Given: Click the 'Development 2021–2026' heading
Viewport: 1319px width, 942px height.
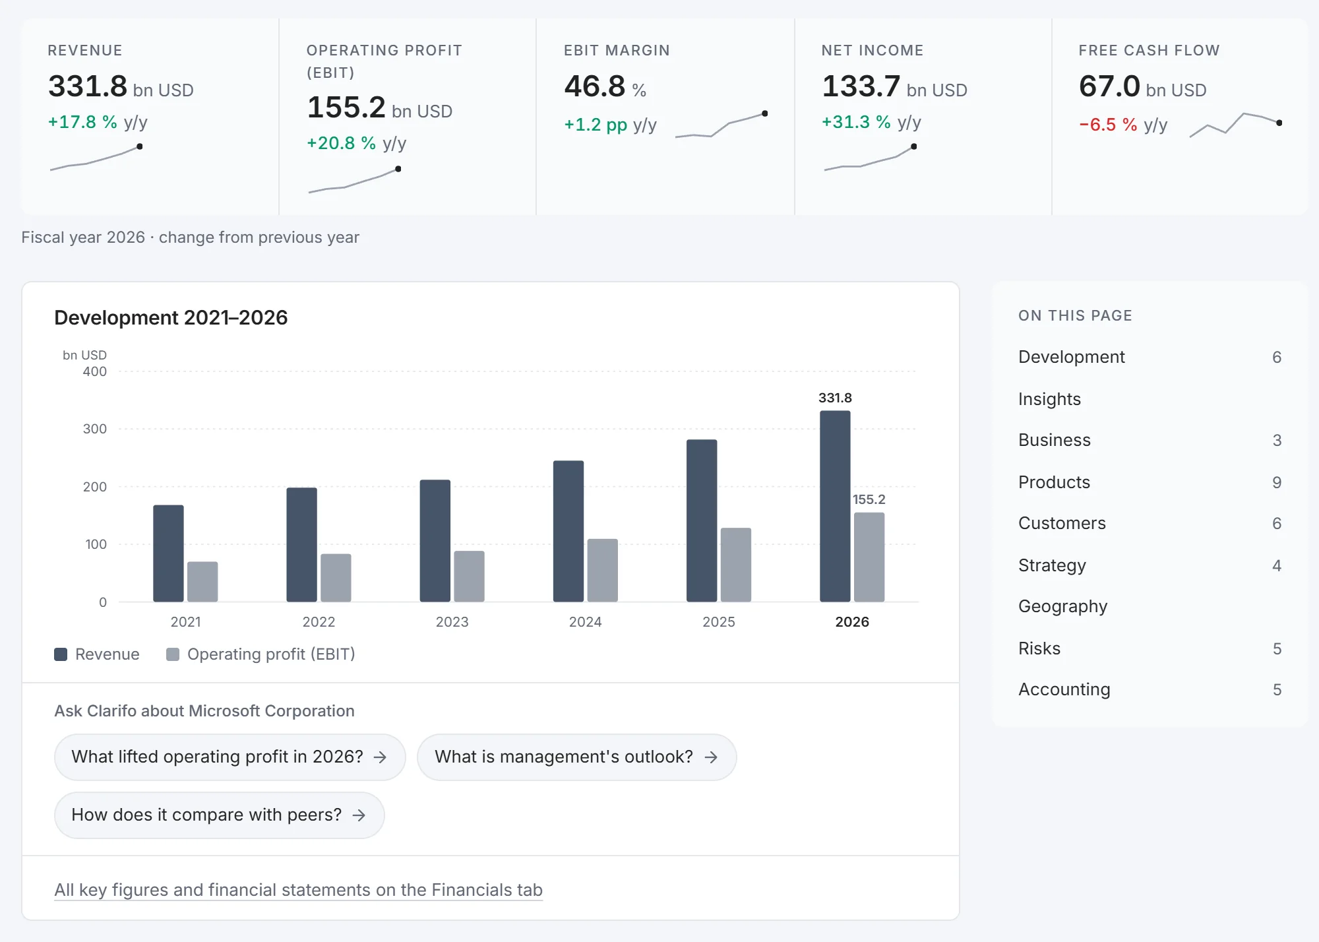Looking at the screenshot, I should pyautogui.click(x=171, y=318).
